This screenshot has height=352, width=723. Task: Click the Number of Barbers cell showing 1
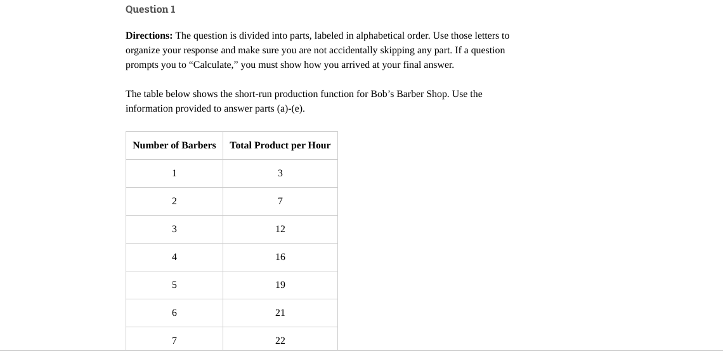174,173
